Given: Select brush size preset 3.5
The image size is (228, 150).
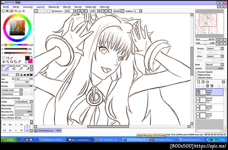Looking at the screenshot, I should pyautogui.click(x=21, y=129).
